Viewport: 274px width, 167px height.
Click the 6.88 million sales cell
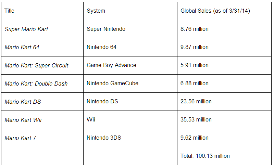pyautogui.click(x=194, y=83)
